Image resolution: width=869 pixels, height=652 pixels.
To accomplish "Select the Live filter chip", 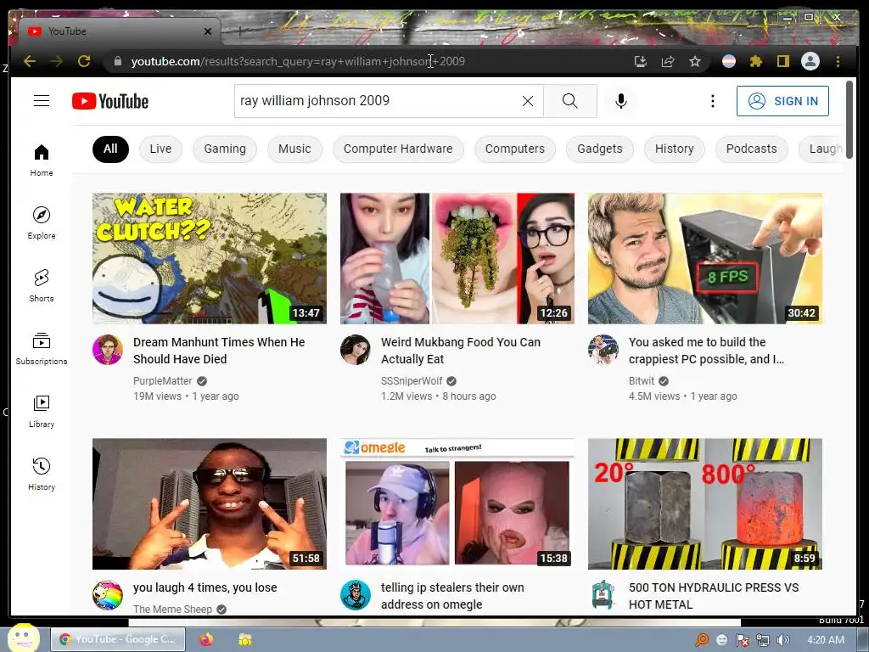I will click(x=160, y=149).
